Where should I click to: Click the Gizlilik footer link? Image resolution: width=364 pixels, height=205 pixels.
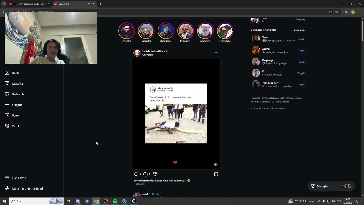[x=298, y=98]
